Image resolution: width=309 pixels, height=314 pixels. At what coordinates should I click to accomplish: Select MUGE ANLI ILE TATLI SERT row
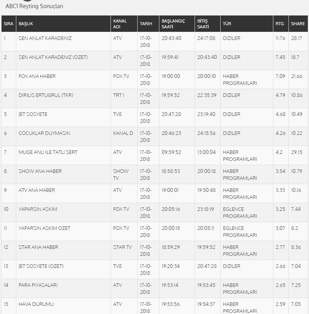pos(155,155)
